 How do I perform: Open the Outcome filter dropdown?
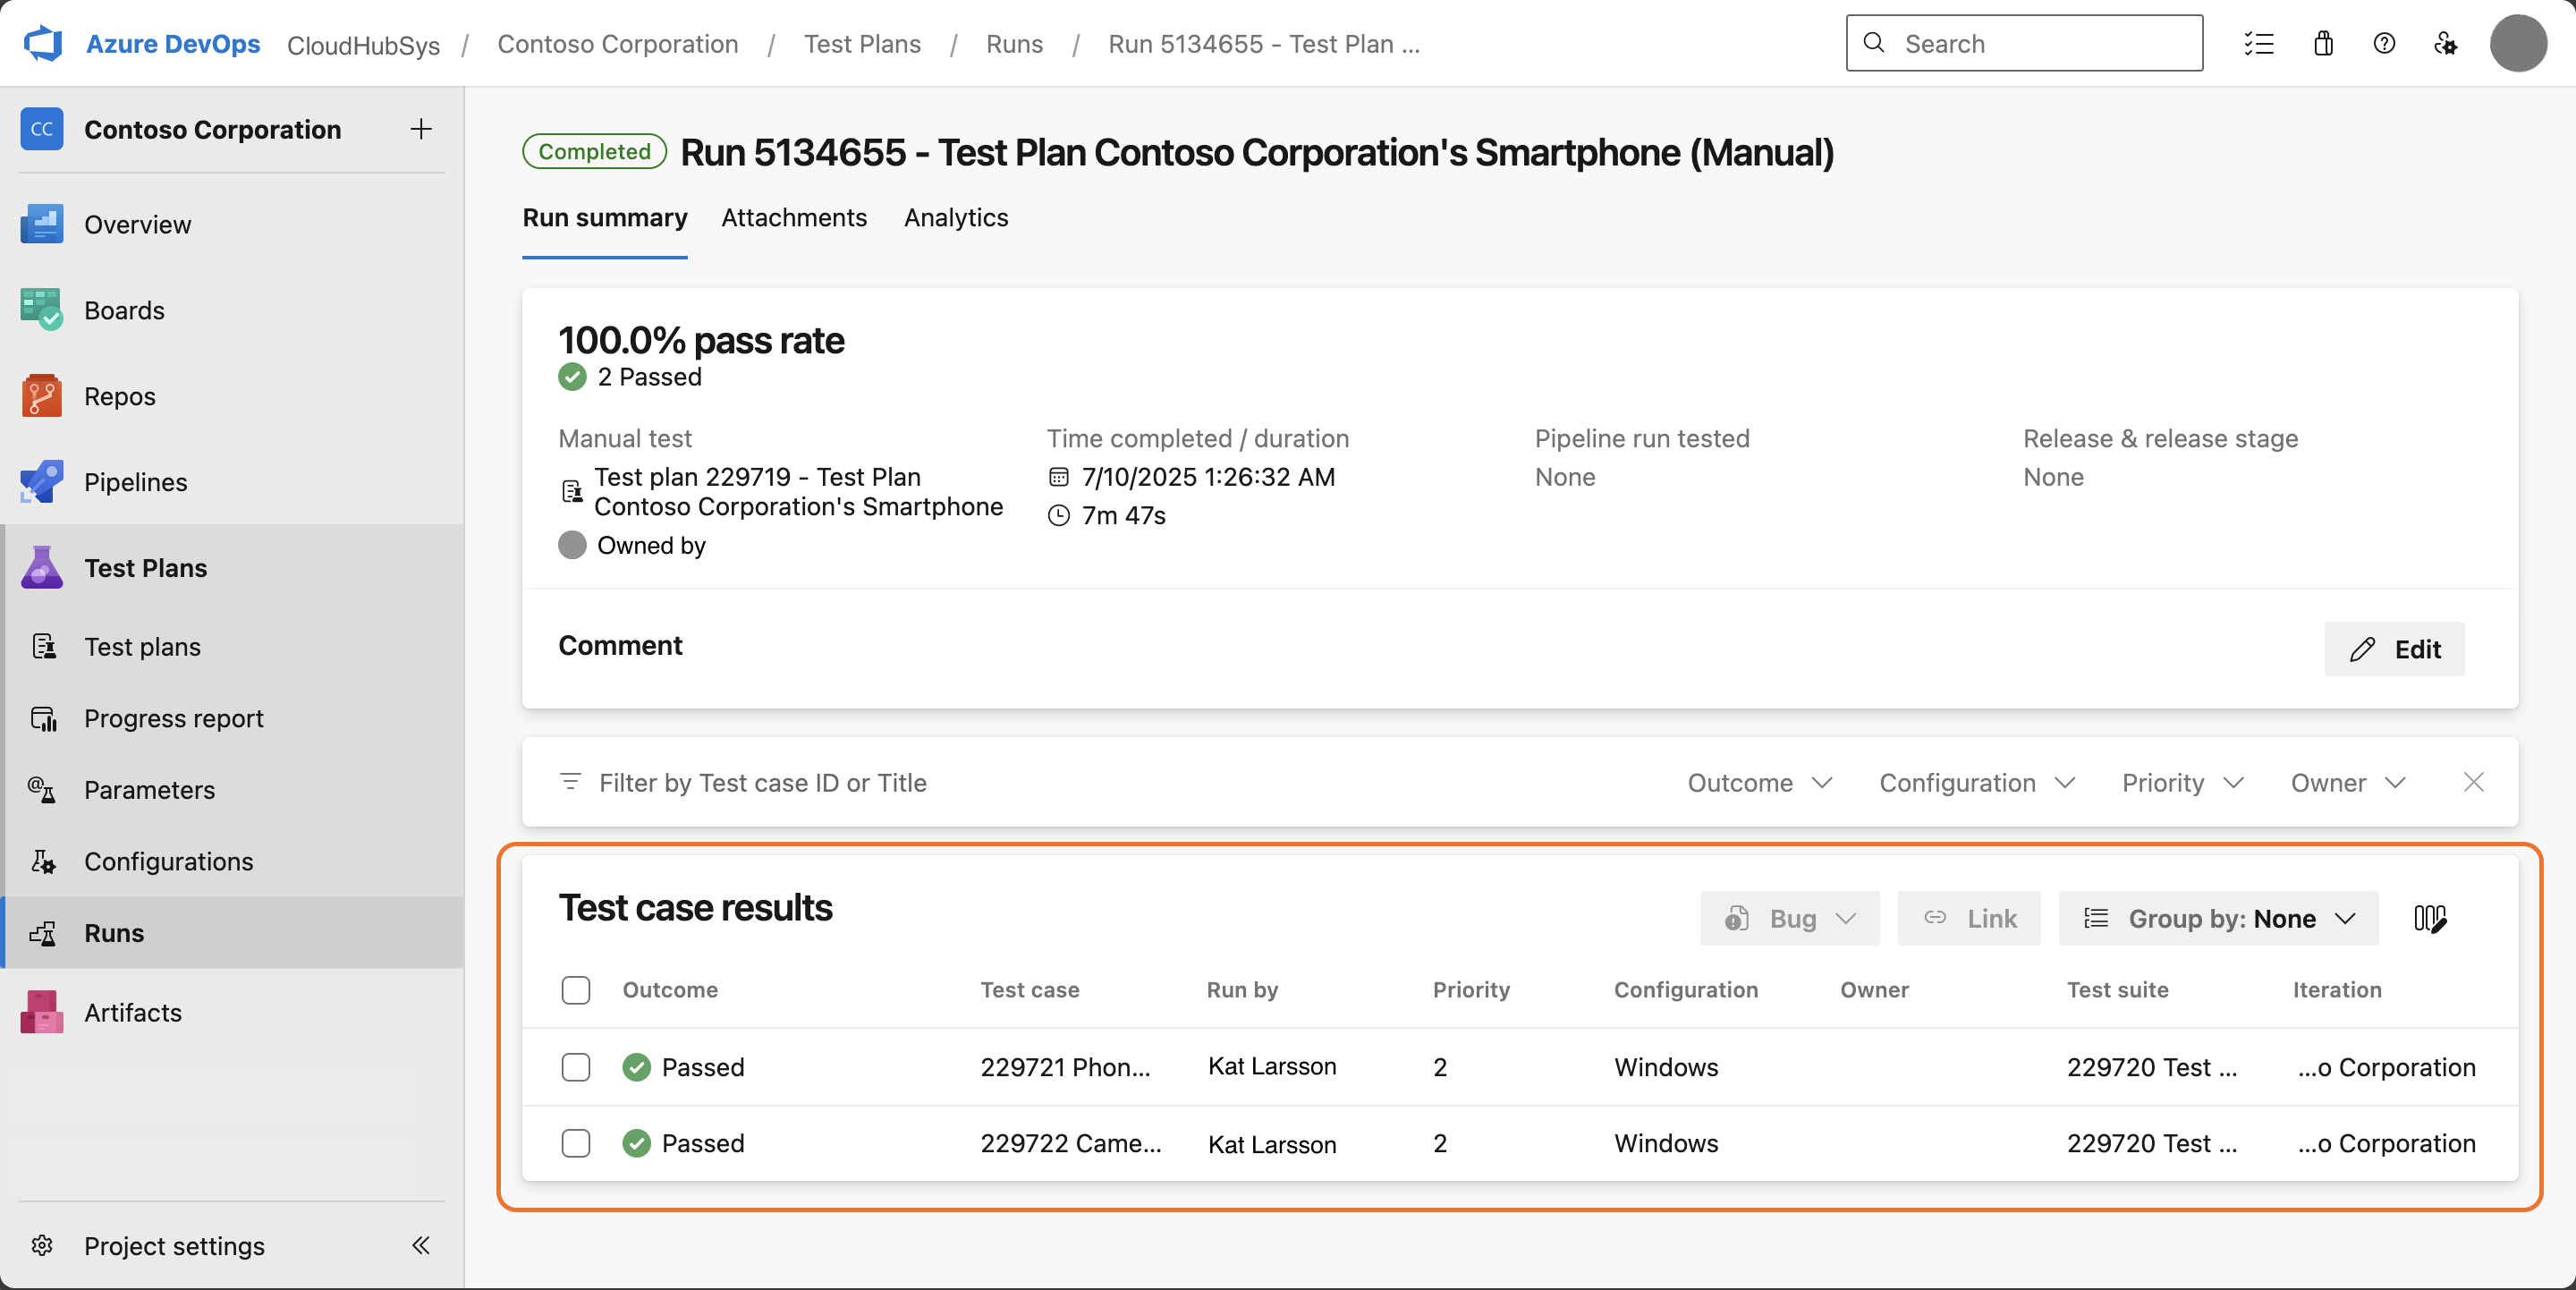point(1759,783)
